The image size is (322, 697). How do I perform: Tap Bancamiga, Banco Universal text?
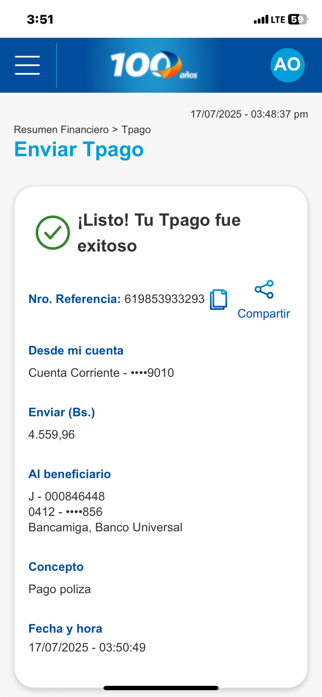pyautogui.click(x=105, y=527)
